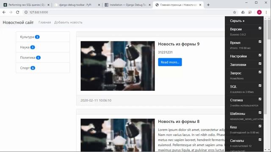The height and width of the screenshot is (152, 271).
Task: Open a new browser tab
Action: pos(208,5)
